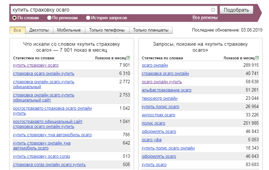The height and width of the screenshot is (170, 269).
Task: Select the "Все" devices tab
Action: tap(17, 30)
